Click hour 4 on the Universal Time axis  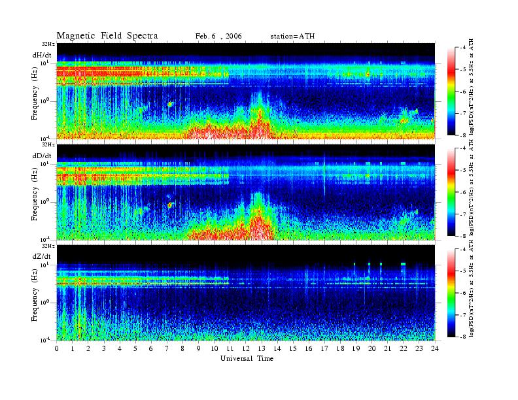coord(120,349)
